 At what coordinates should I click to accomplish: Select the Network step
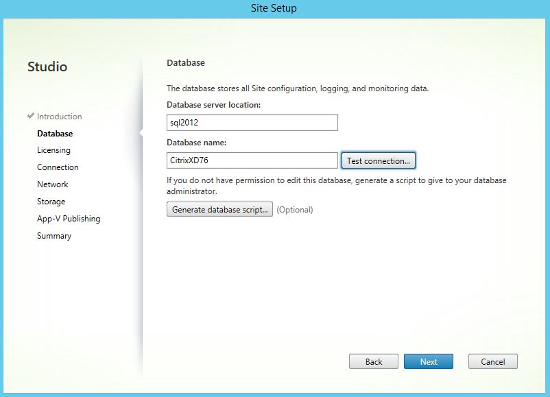click(53, 184)
